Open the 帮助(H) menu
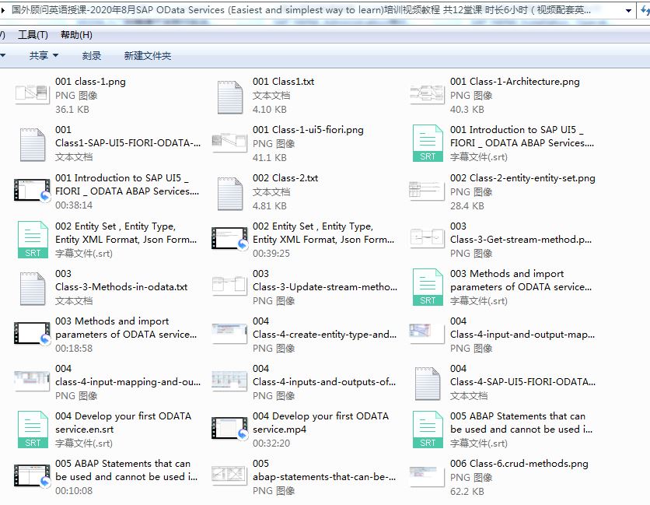Viewport: 650px width, 505px height. coord(76,35)
